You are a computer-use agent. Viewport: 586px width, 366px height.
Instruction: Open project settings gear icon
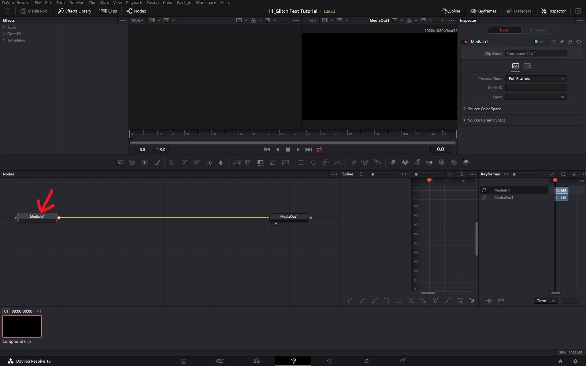[575, 361]
